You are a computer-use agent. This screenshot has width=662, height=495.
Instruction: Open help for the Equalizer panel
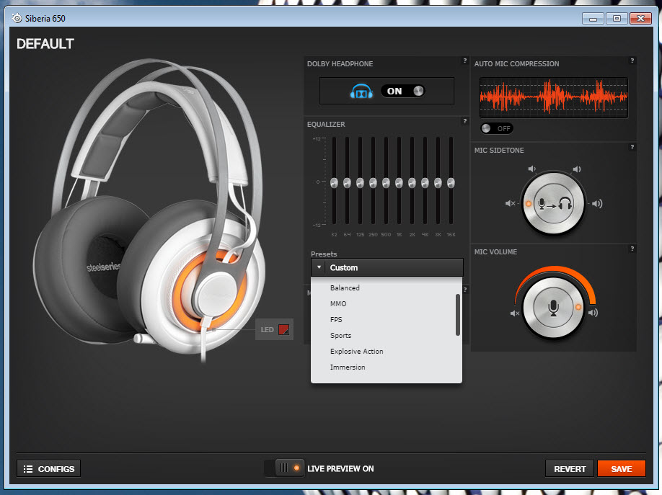point(465,121)
